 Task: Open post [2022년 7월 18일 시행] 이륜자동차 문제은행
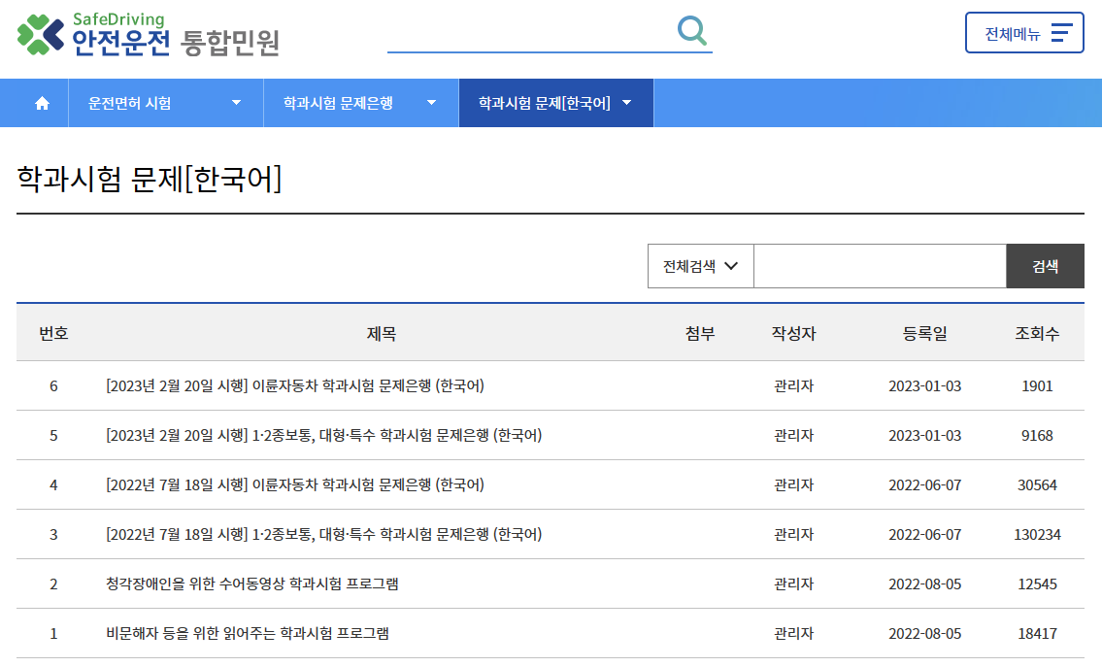click(x=295, y=485)
